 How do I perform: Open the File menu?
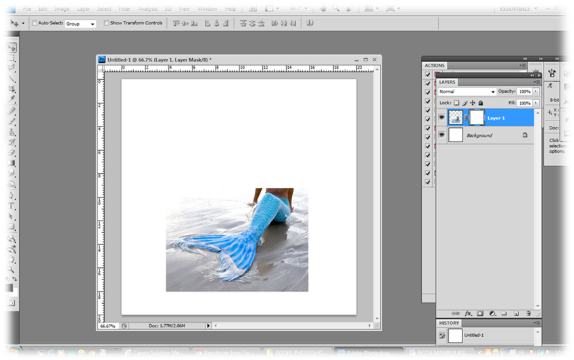click(27, 9)
